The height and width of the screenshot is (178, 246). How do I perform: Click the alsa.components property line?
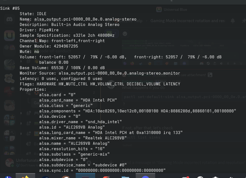tap(138, 111)
